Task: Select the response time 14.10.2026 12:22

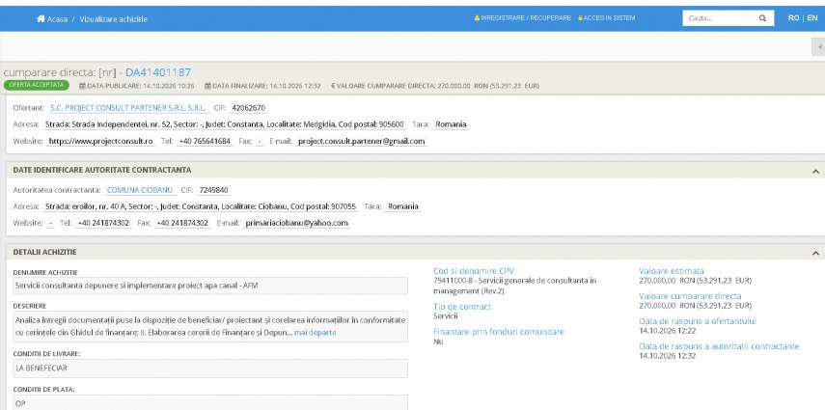Action: click(x=668, y=331)
